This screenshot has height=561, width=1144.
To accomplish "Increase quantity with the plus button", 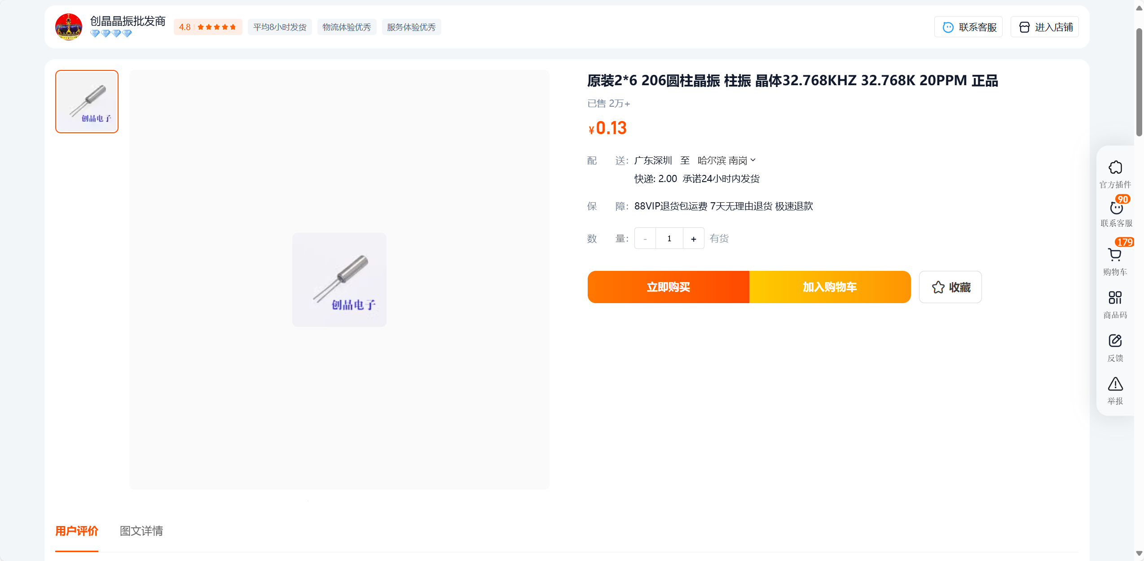I will pyautogui.click(x=693, y=239).
